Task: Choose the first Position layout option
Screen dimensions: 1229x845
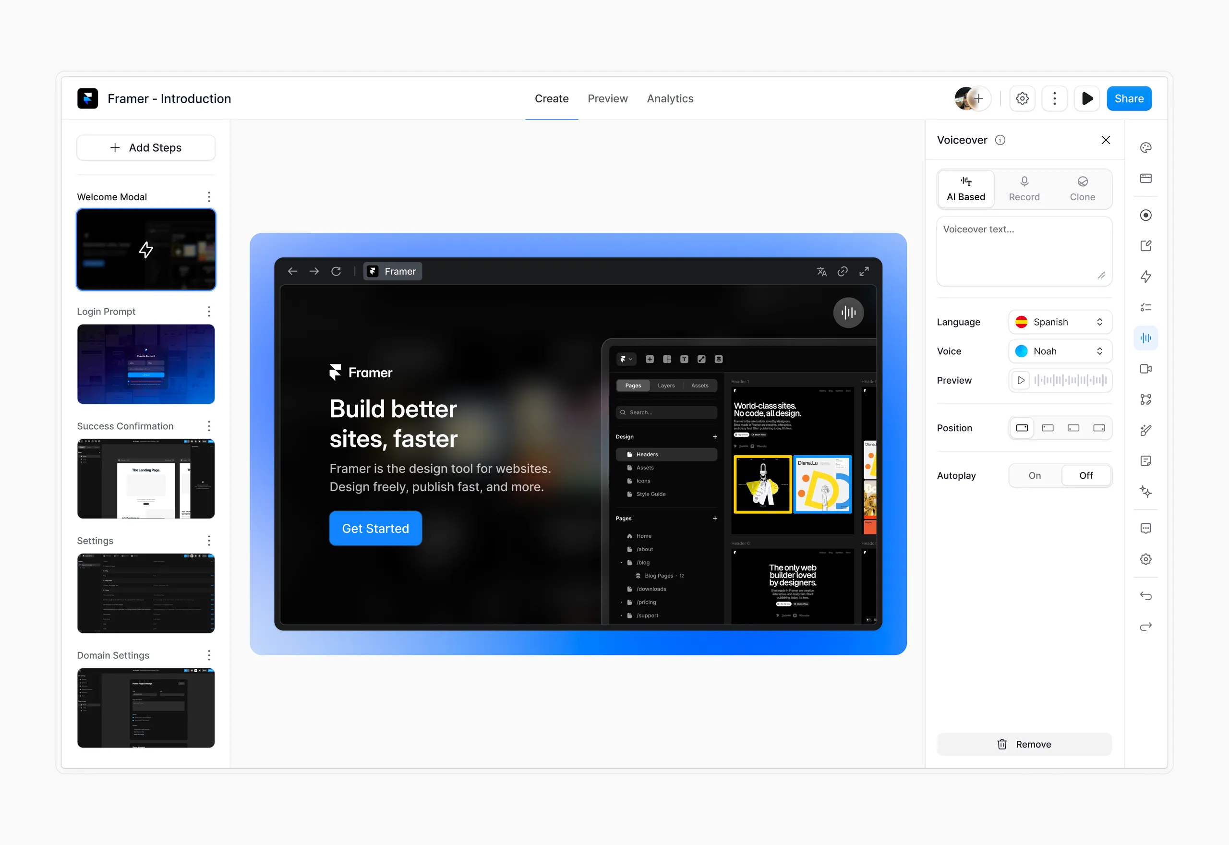Action: pyautogui.click(x=1022, y=428)
